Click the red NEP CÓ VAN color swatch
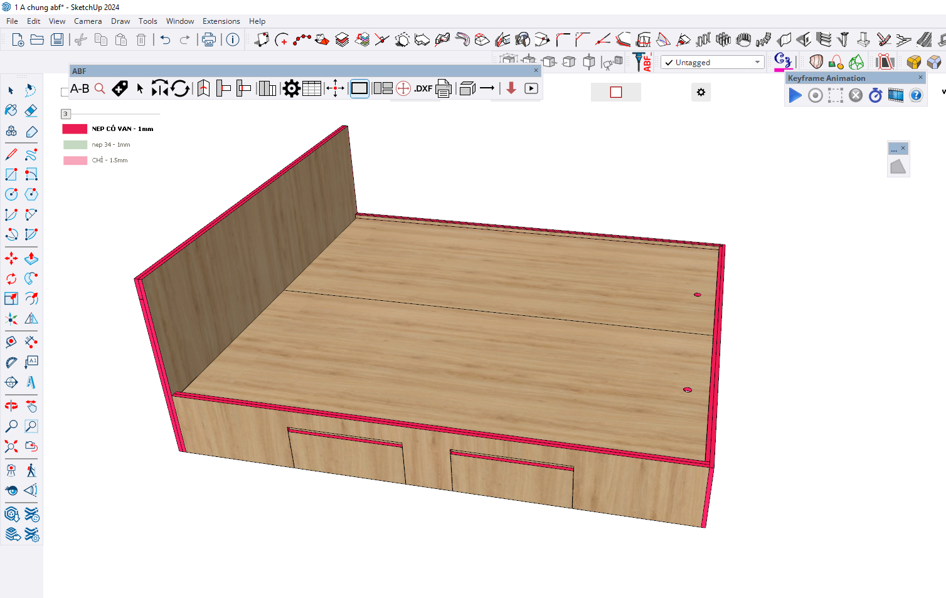This screenshot has width=946, height=598. point(75,129)
